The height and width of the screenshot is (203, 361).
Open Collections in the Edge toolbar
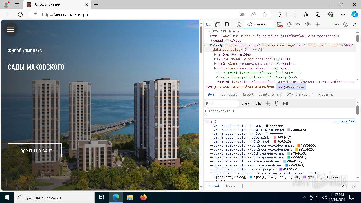318,14
